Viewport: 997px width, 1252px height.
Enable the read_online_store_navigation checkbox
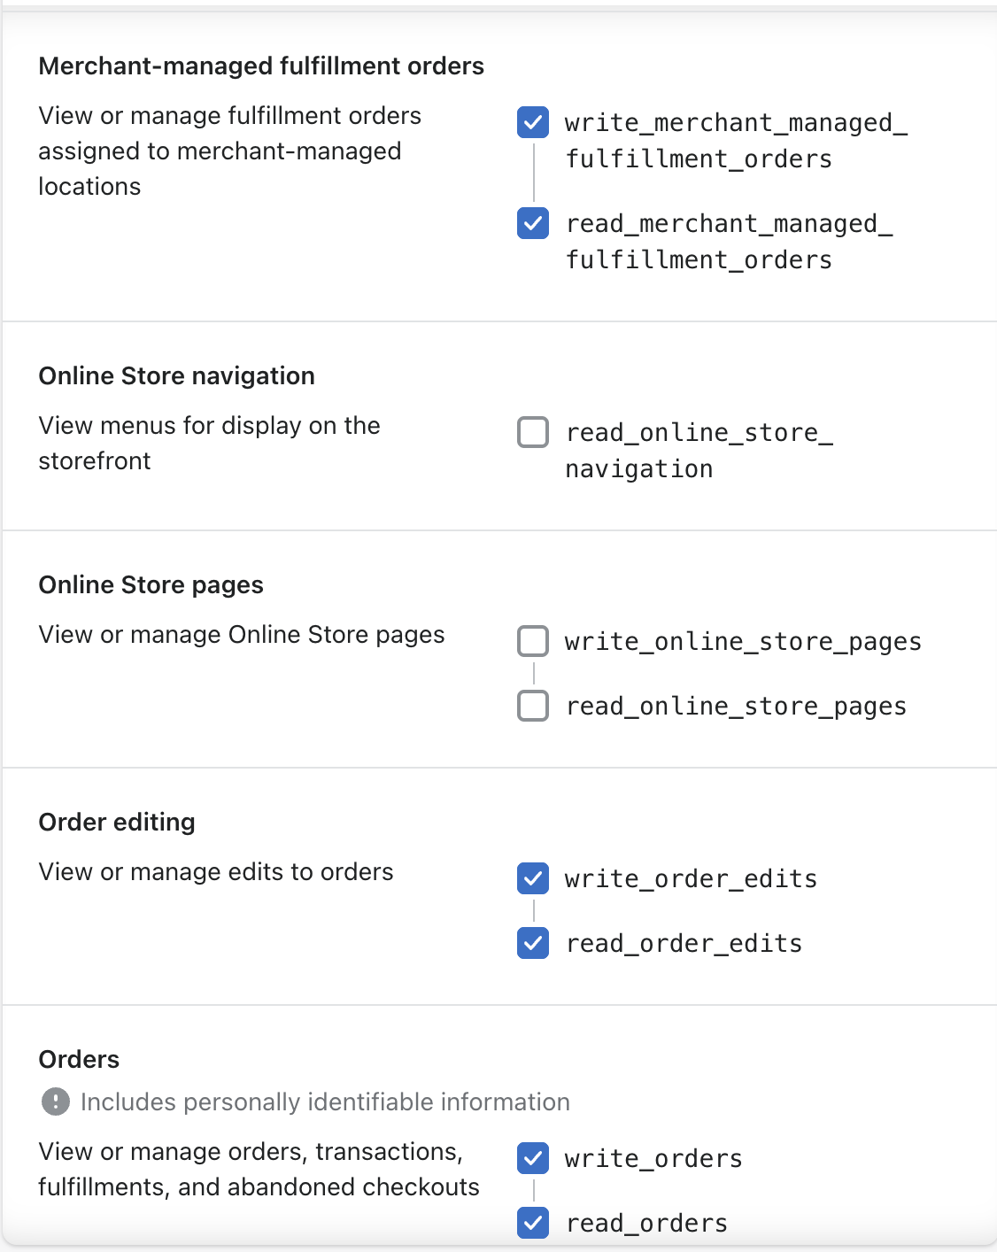coord(533,432)
